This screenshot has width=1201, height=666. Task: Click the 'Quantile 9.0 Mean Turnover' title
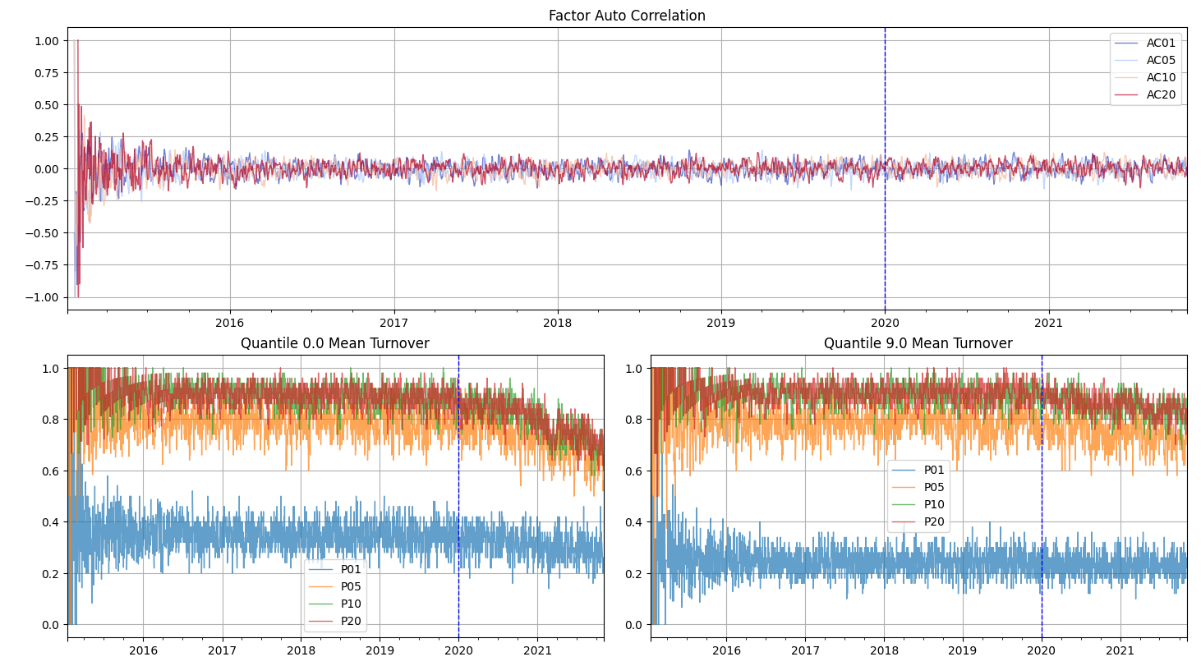918,343
